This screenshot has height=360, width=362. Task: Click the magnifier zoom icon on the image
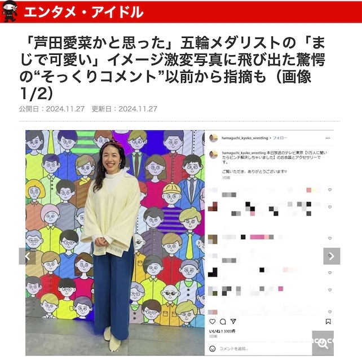click(x=323, y=344)
